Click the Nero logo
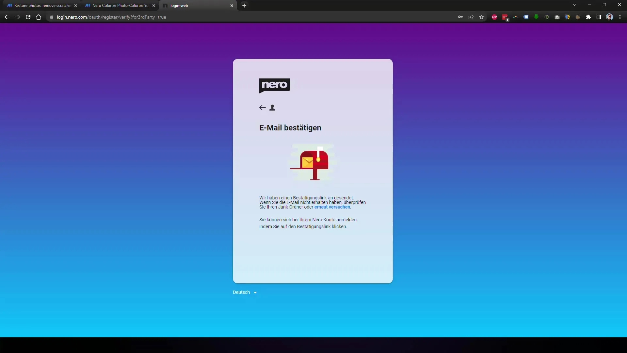Viewport: 627px width, 353px height. tap(274, 86)
